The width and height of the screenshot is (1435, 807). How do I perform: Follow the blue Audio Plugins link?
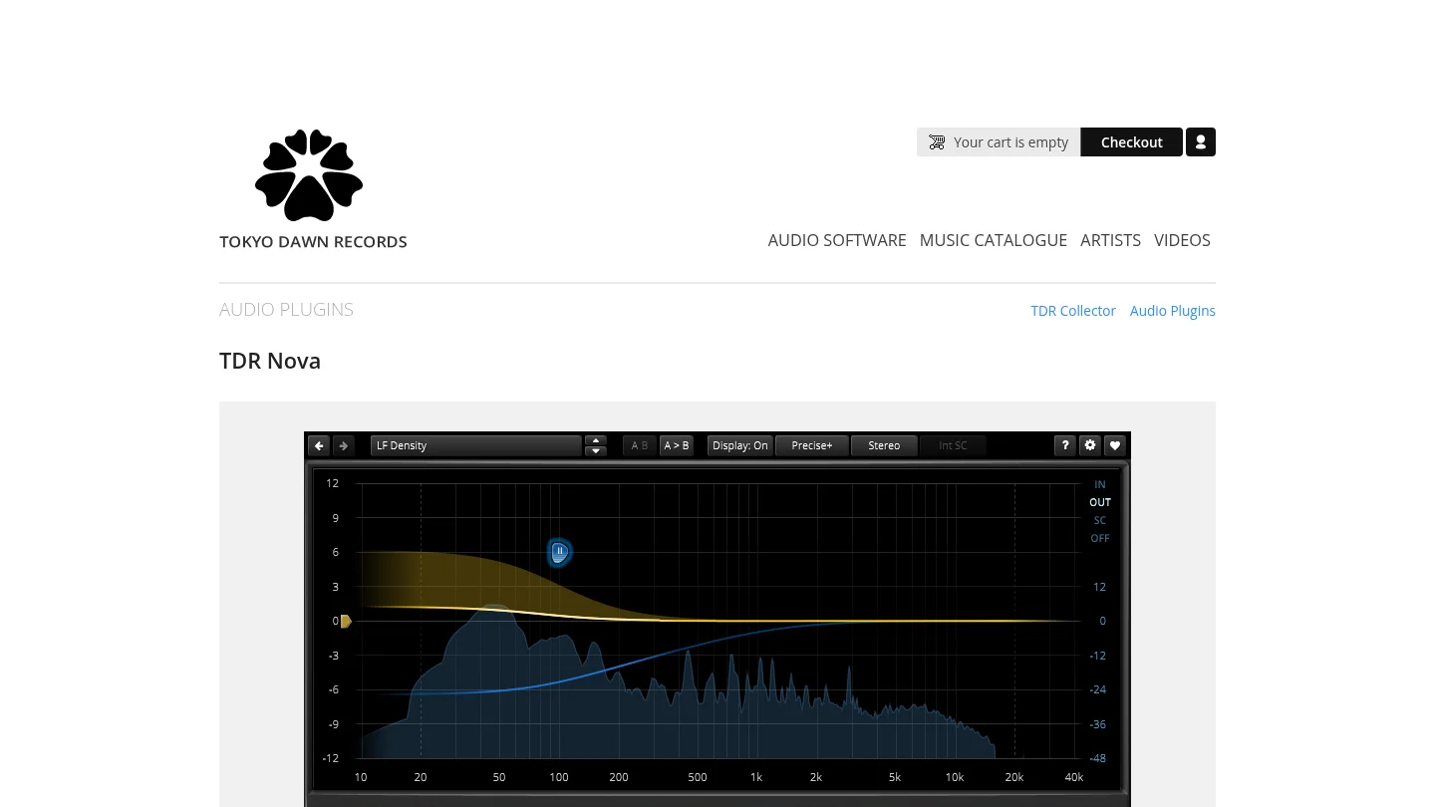1173,311
